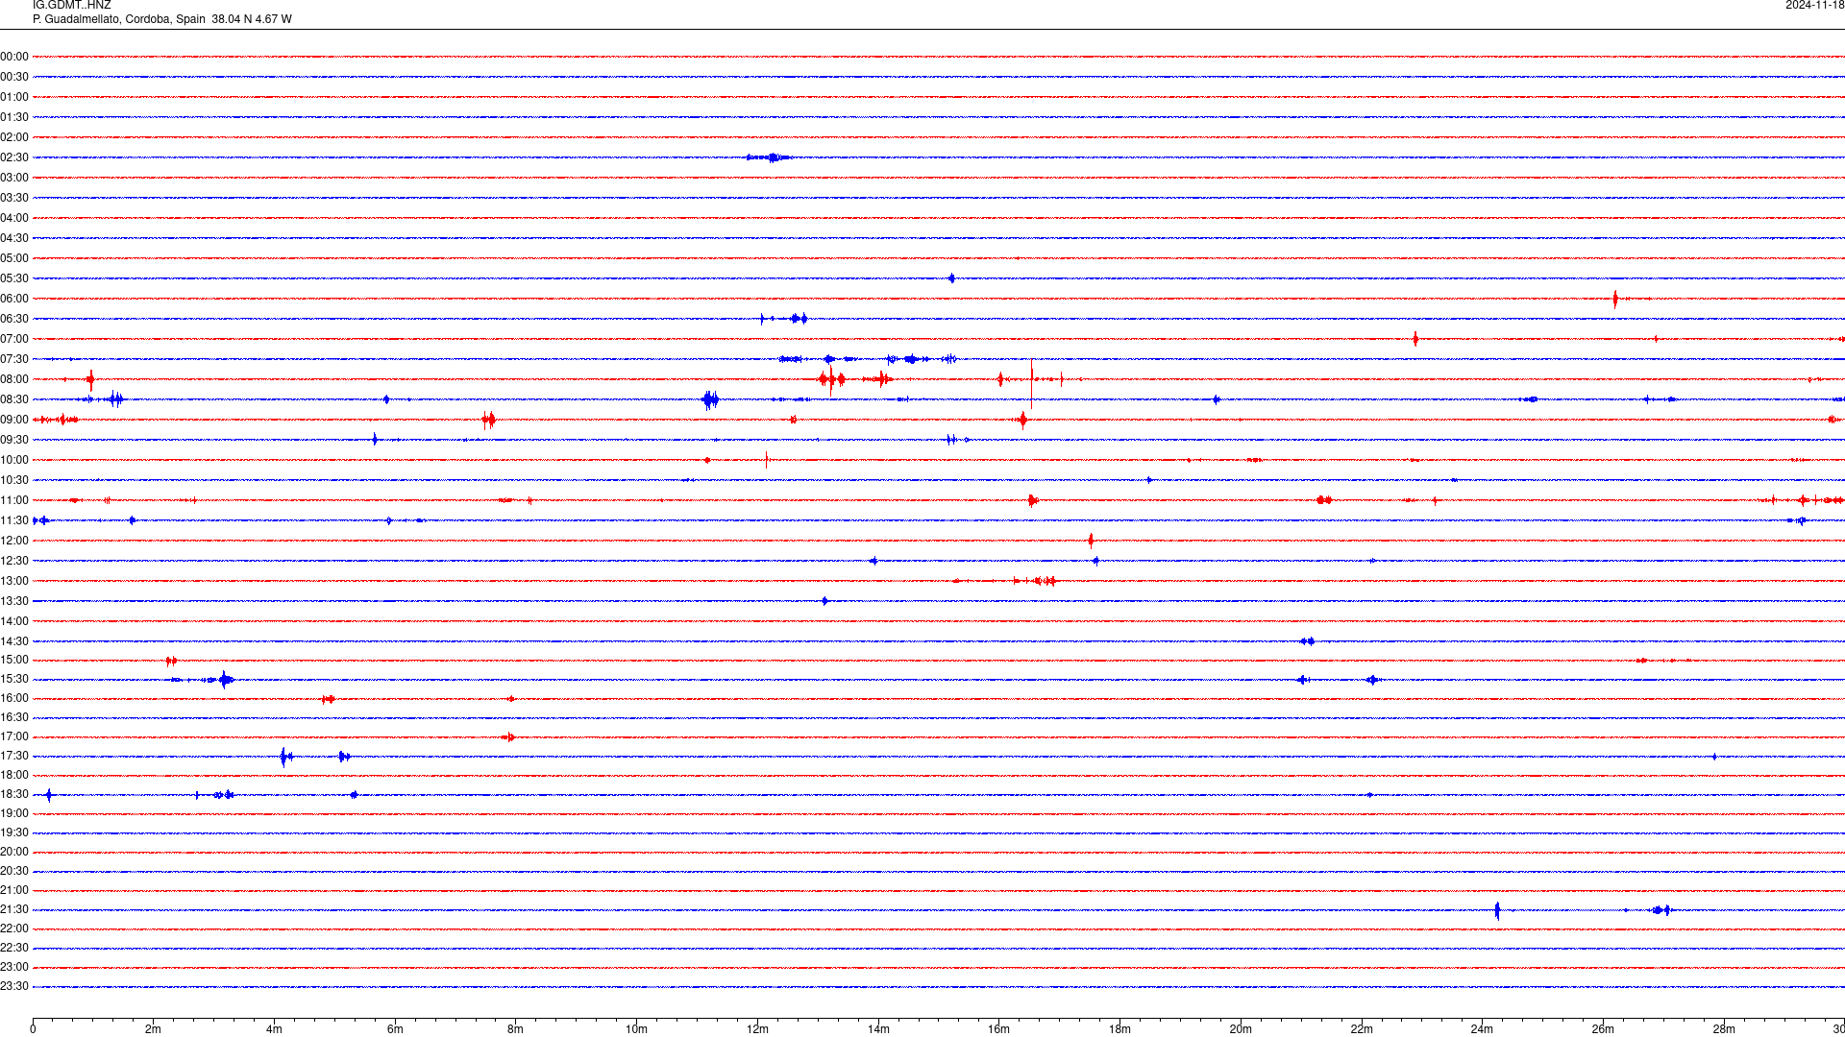Click the date label 2024-11-18
Screen dimensions: 1845x1037
point(1814,6)
